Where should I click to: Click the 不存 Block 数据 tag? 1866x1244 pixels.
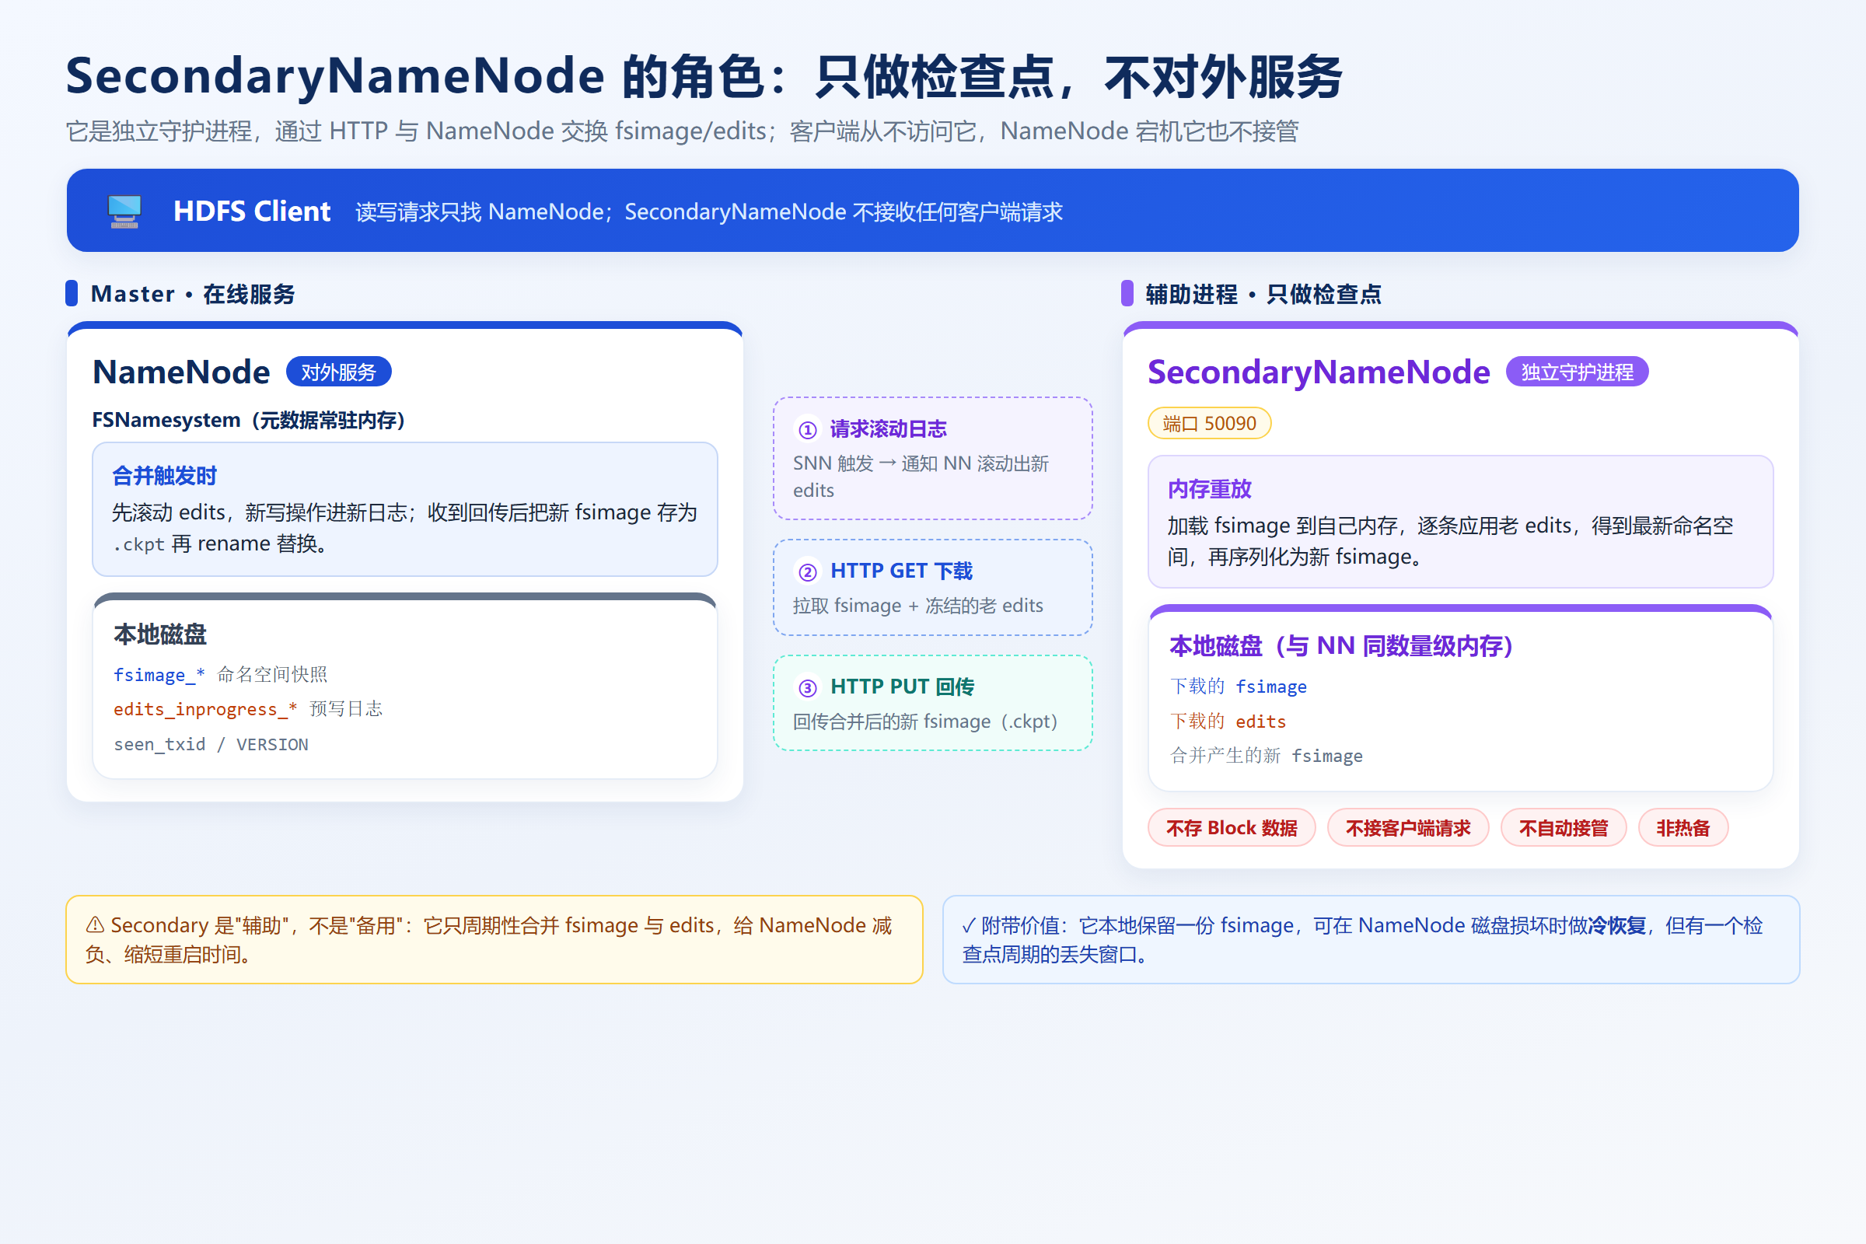click(1232, 828)
